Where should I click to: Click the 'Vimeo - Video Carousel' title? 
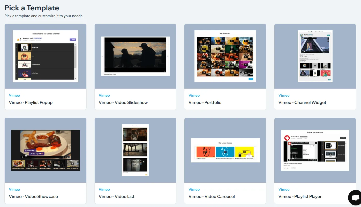click(212, 196)
